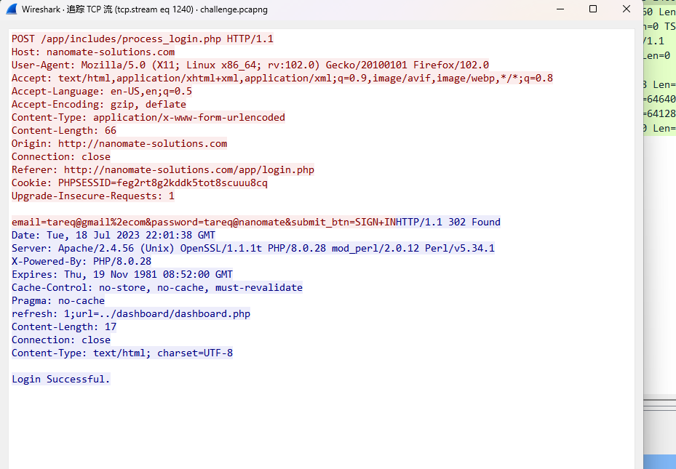The image size is (676, 469).
Task: Click the User-Agent Mozilla/5.0 header line
Action: [x=250, y=65]
